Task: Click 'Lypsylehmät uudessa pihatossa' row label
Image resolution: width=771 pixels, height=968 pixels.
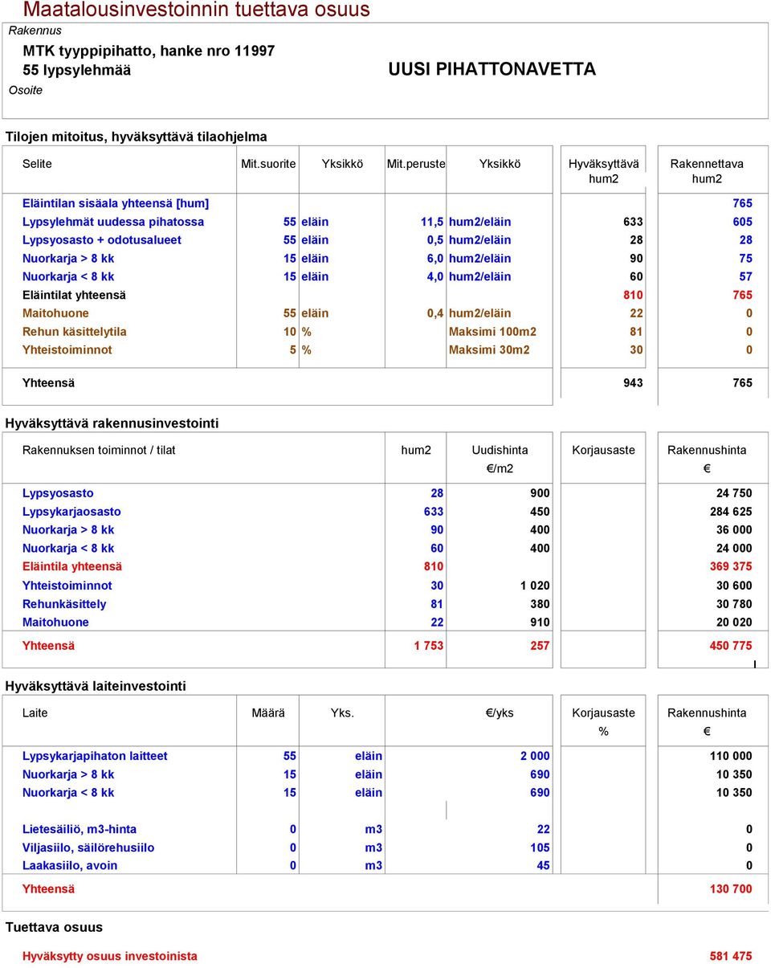Action: [x=113, y=222]
